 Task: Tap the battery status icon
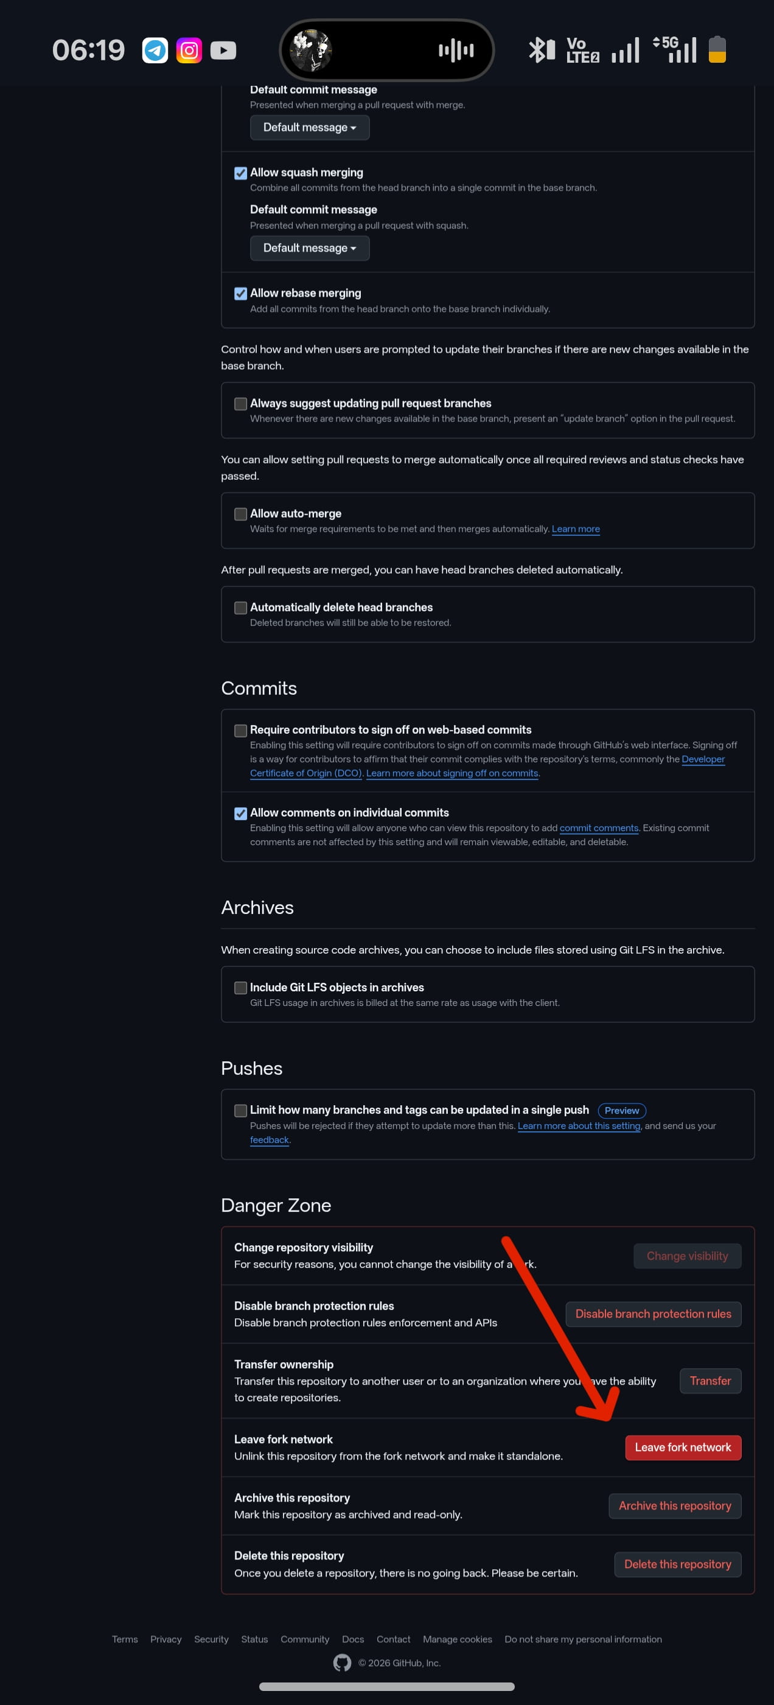point(717,50)
